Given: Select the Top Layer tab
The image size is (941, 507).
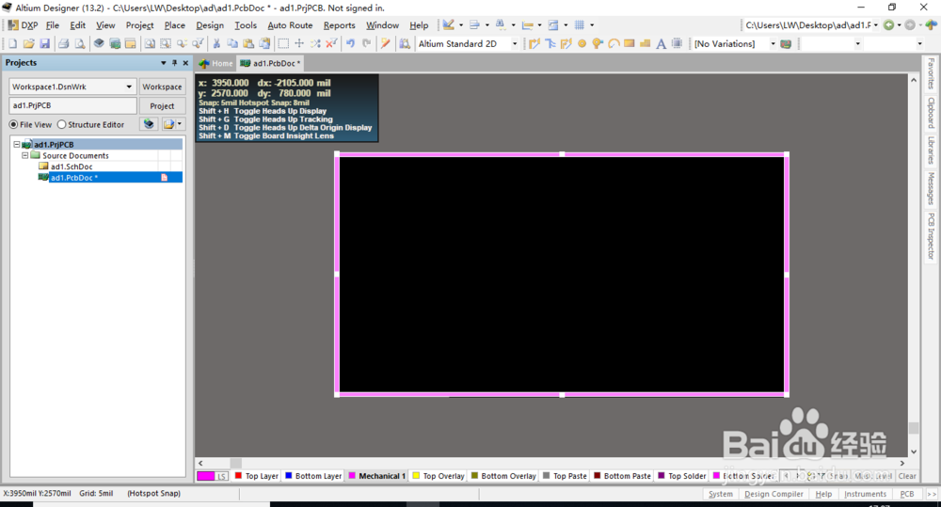Looking at the screenshot, I should pos(257,476).
